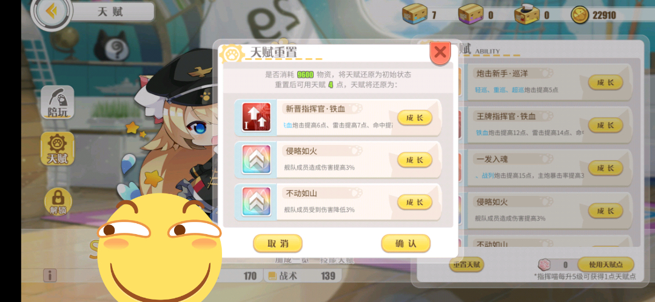655x302 pixels.
Task: Click 成长 for 新晋指挥官·铁血 in dialog
Action: (414, 118)
